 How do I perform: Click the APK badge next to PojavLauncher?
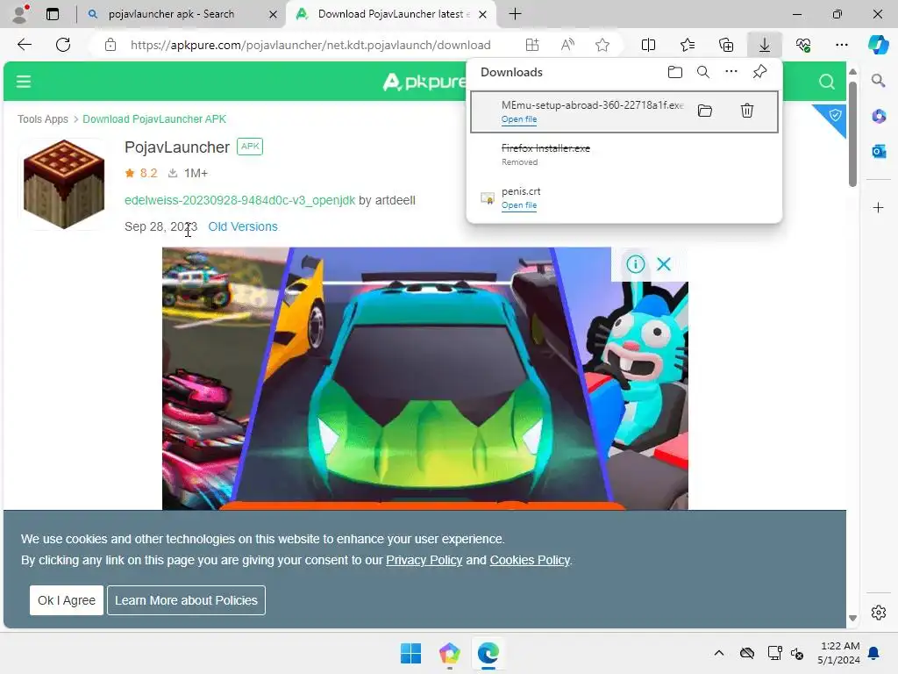tap(250, 147)
